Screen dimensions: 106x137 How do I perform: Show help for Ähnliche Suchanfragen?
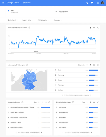coord(73,102)
